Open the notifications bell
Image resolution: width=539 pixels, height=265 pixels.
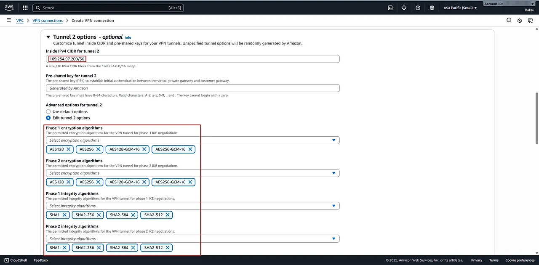click(x=404, y=8)
